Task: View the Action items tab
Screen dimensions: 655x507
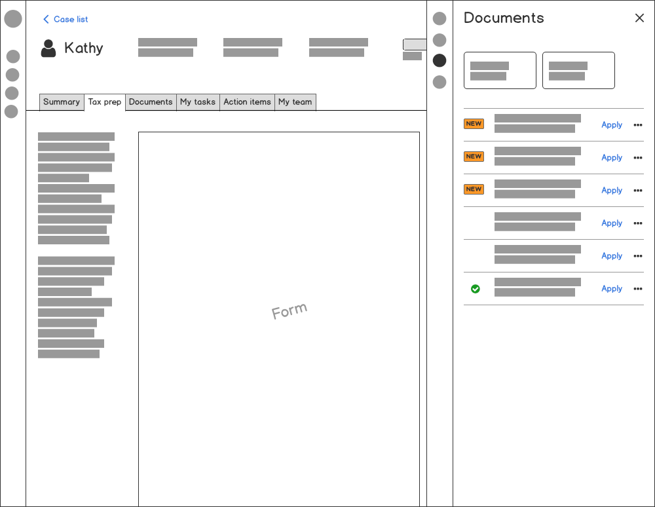Action: [x=247, y=102]
